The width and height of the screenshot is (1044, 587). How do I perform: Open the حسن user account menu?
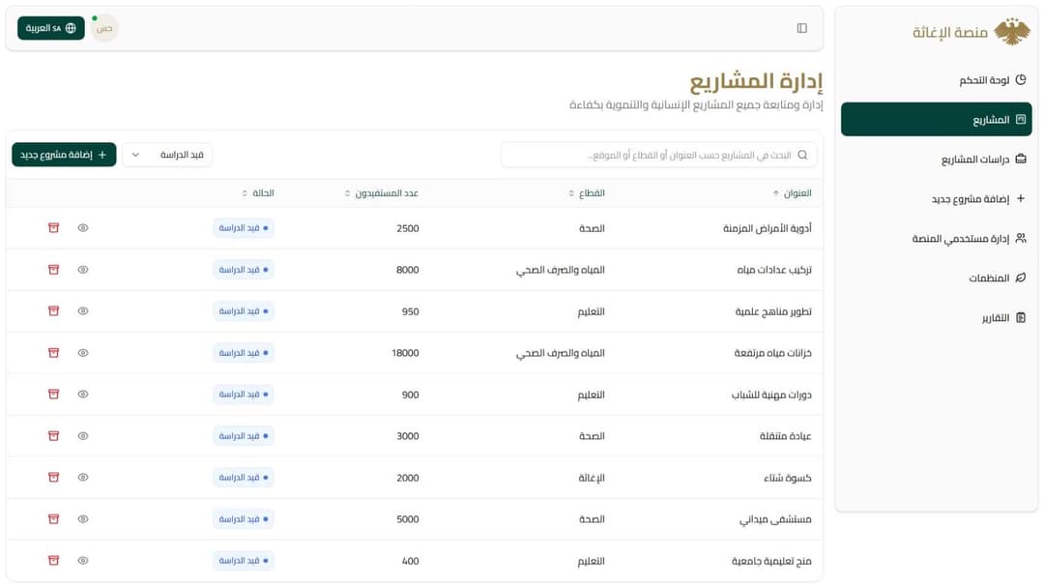tap(103, 28)
